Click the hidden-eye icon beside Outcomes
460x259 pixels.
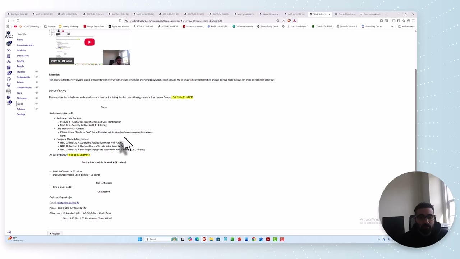tap(36, 98)
